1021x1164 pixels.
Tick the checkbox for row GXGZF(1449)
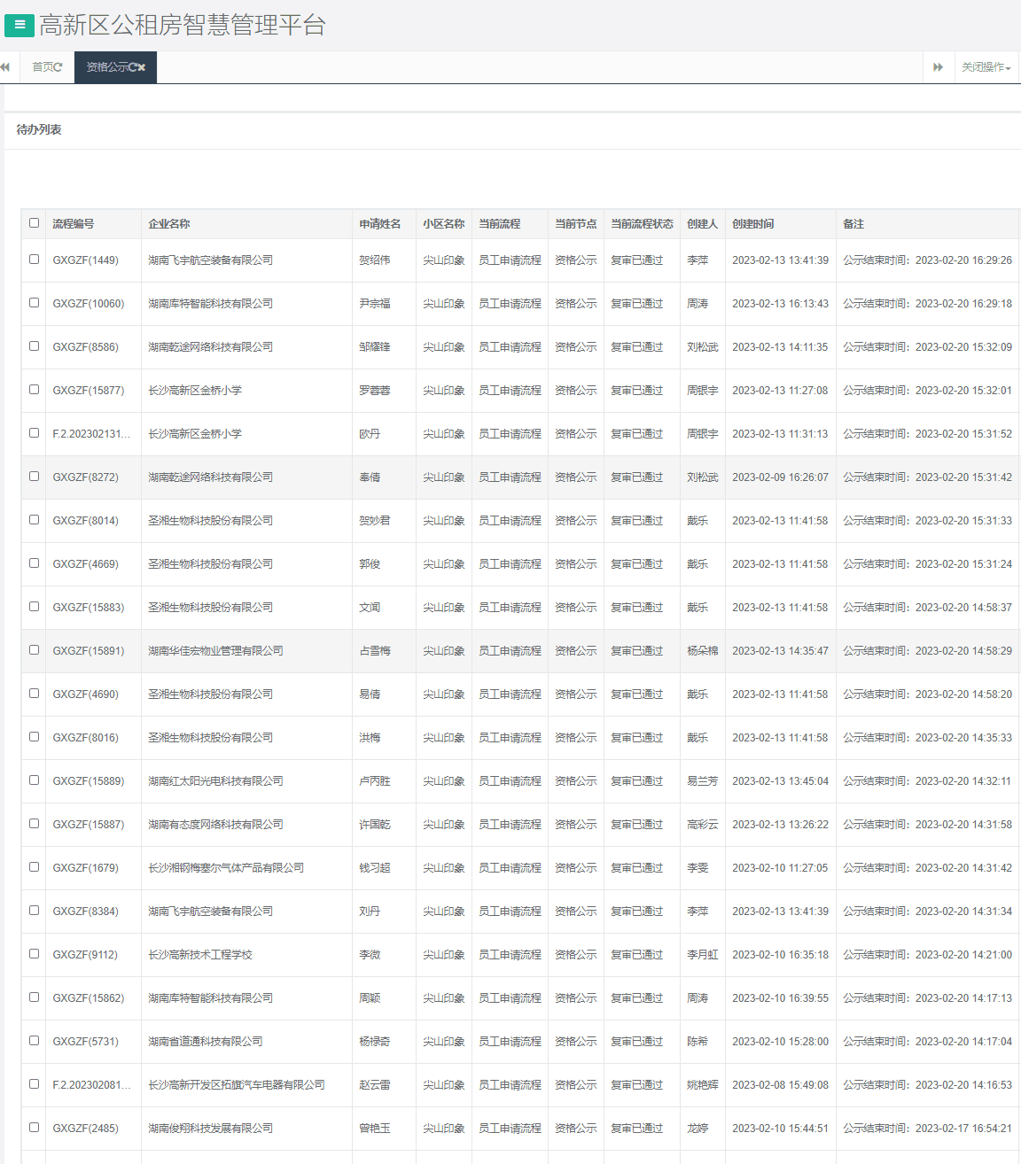35,260
